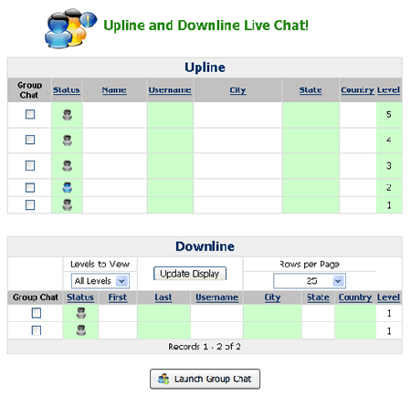Viewport: 411px width, 396px height.
Task: Check Group Chat box, first Downline row
Action: coord(37,313)
